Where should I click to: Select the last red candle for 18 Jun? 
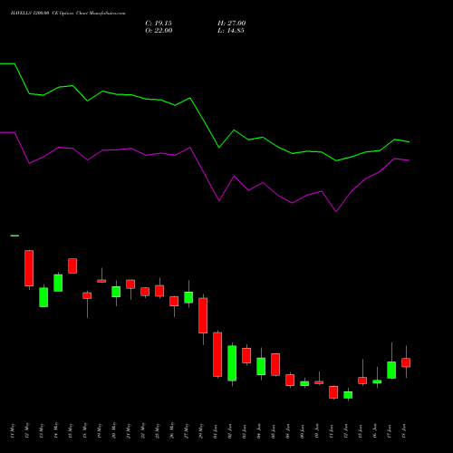point(406,362)
